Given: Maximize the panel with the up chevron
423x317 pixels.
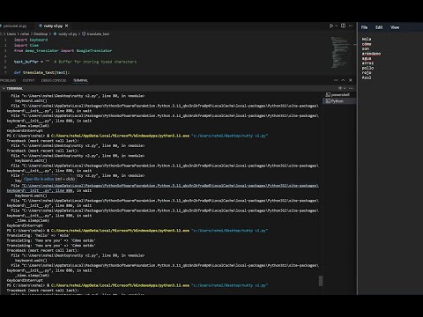Looking at the screenshot, I should 343,80.
